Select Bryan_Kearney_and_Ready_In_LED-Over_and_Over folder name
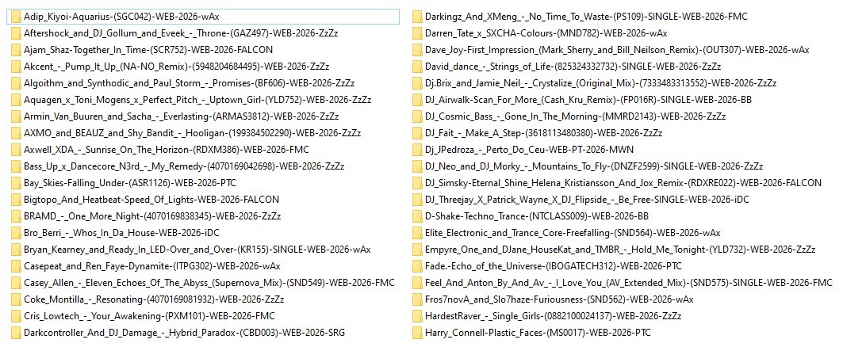The image size is (866, 347). click(197, 250)
